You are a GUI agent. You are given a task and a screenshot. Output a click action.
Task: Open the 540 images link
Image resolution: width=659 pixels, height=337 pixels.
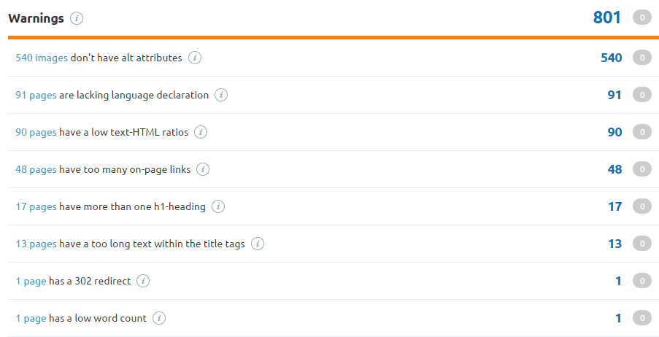pos(42,58)
